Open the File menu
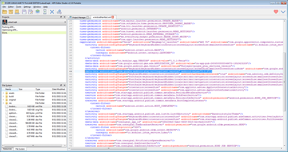Screen dimensions: 288x152 pyautogui.click(x=4, y=7)
